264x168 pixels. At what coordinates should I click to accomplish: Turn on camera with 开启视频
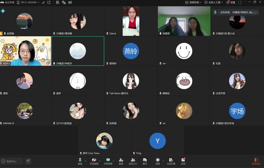click(94, 161)
